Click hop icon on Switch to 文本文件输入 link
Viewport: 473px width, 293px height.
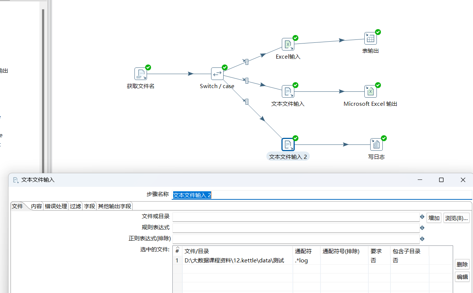point(245,80)
